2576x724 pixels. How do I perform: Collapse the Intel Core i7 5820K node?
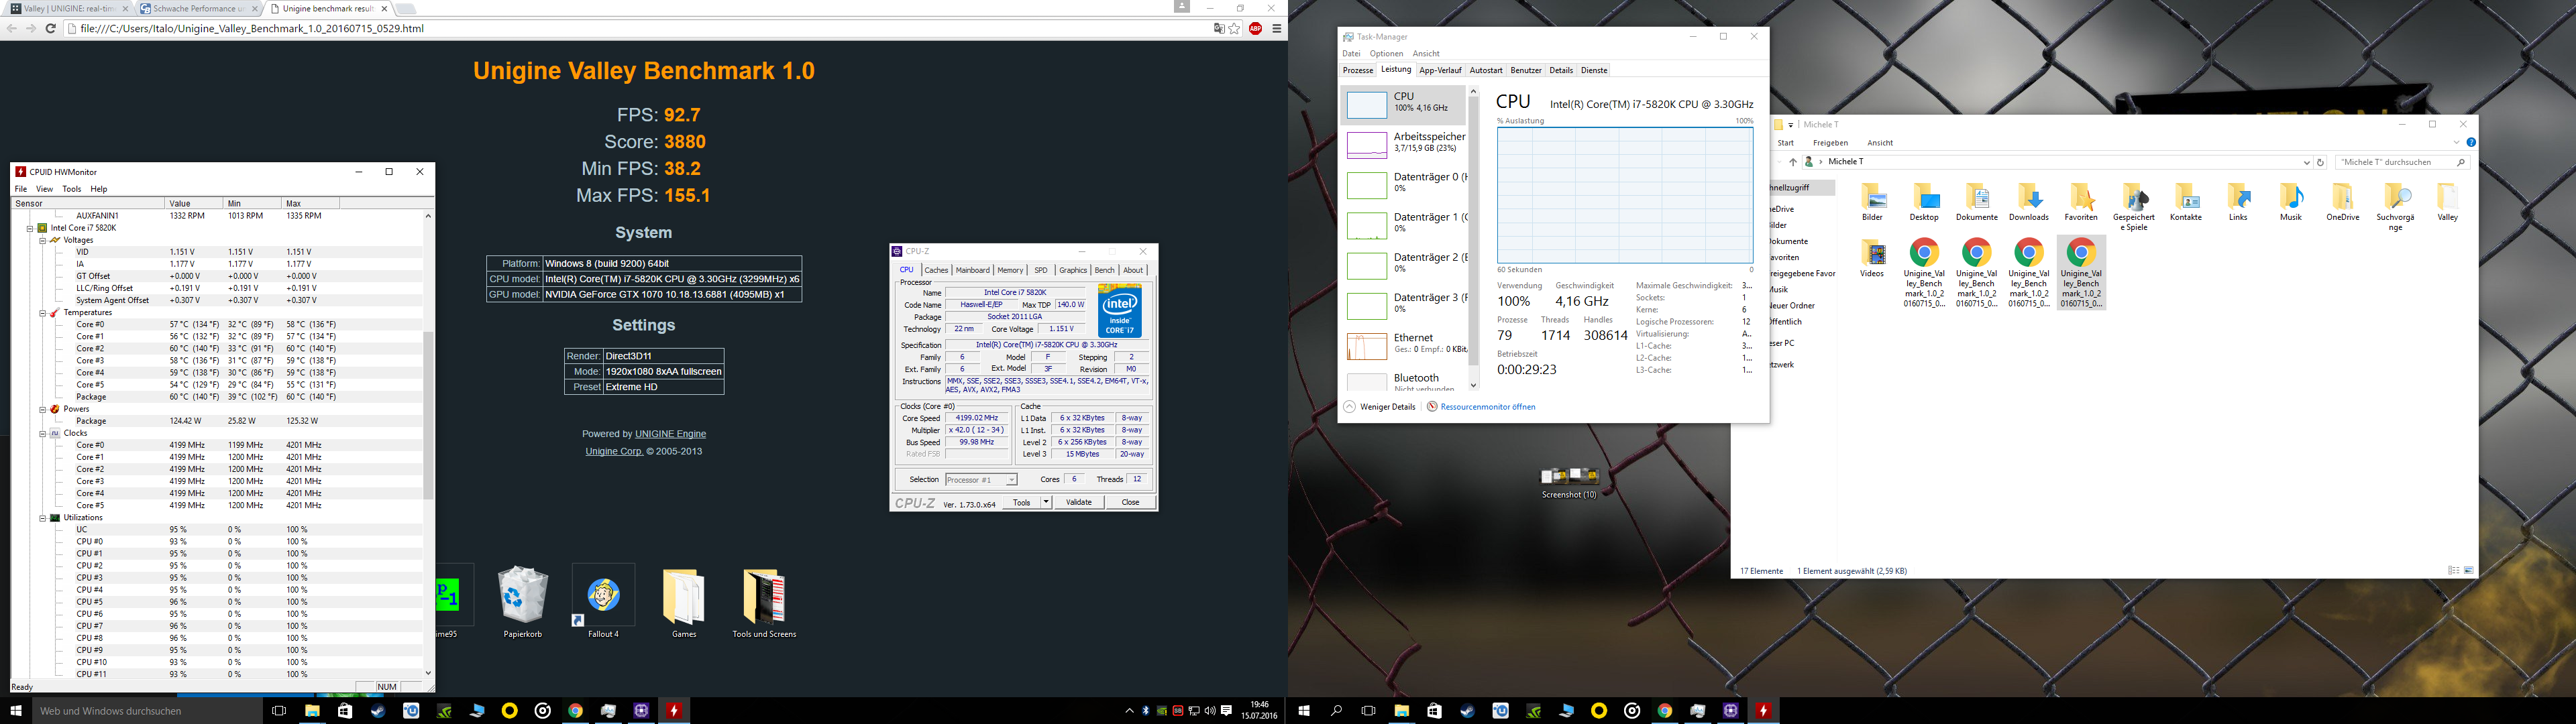click(31, 228)
